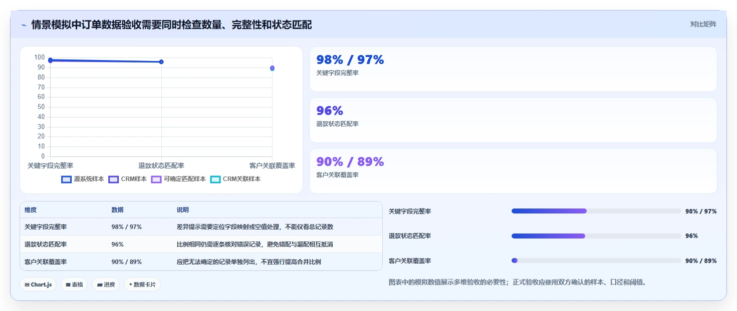Click the main title 情景模拟中订单数据验收
Screen dimensions: 737x311
pos(171,24)
